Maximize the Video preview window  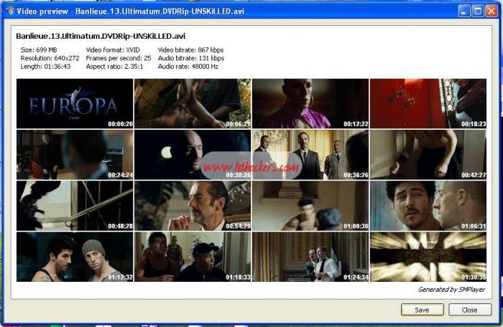(478, 11)
